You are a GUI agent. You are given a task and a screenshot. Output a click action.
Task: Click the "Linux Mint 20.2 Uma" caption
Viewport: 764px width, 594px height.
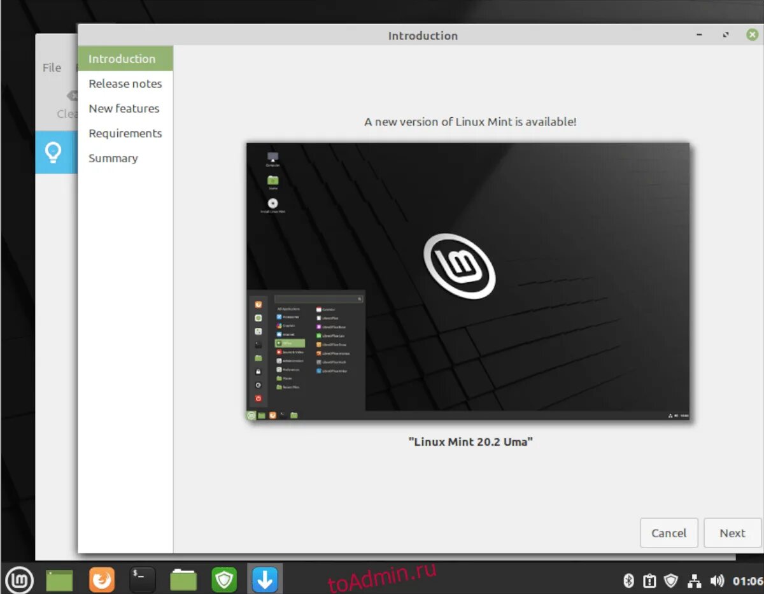pos(470,441)
